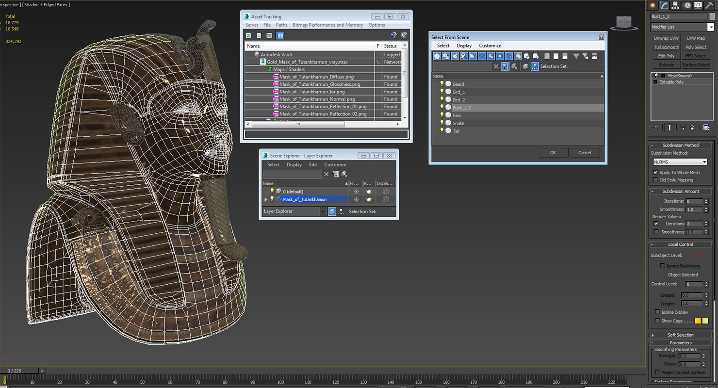Image resolution: width=718 pixels, height=388 pixels.
Task: Enable Old Style Mapping checkbox
Action: [655, 180]
